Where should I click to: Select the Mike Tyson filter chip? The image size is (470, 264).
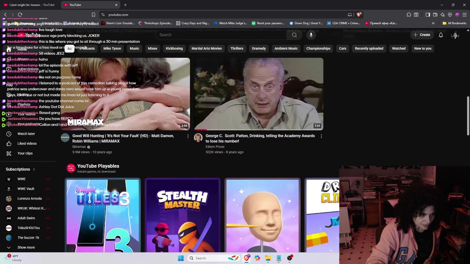pos(112,48)
